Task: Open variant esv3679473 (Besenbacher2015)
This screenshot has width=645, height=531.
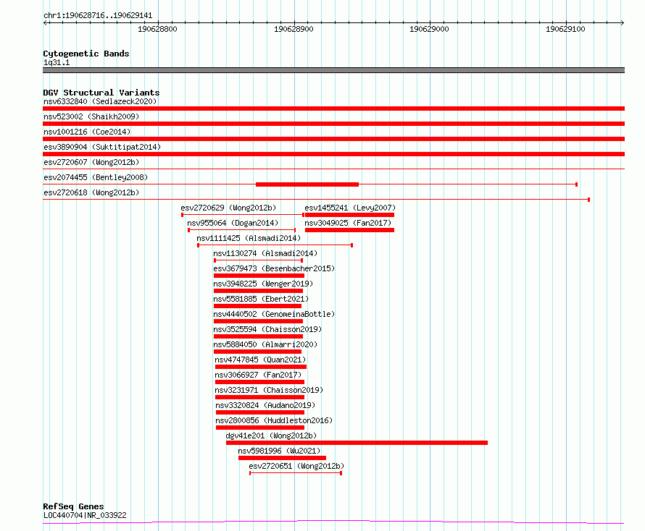Action: click(274, 268)
